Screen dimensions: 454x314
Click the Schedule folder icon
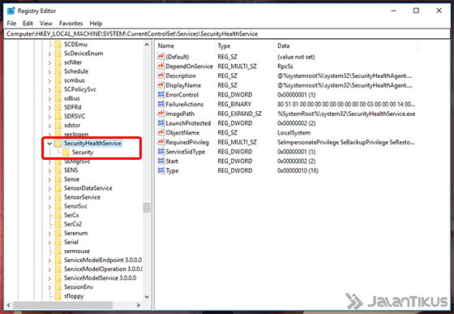pos(58,71)
